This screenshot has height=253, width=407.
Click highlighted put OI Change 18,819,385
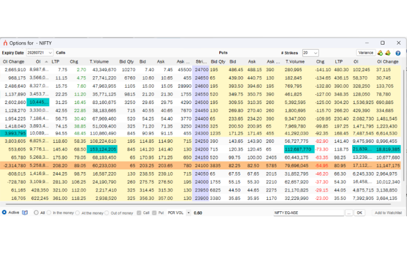pos(388,149)
